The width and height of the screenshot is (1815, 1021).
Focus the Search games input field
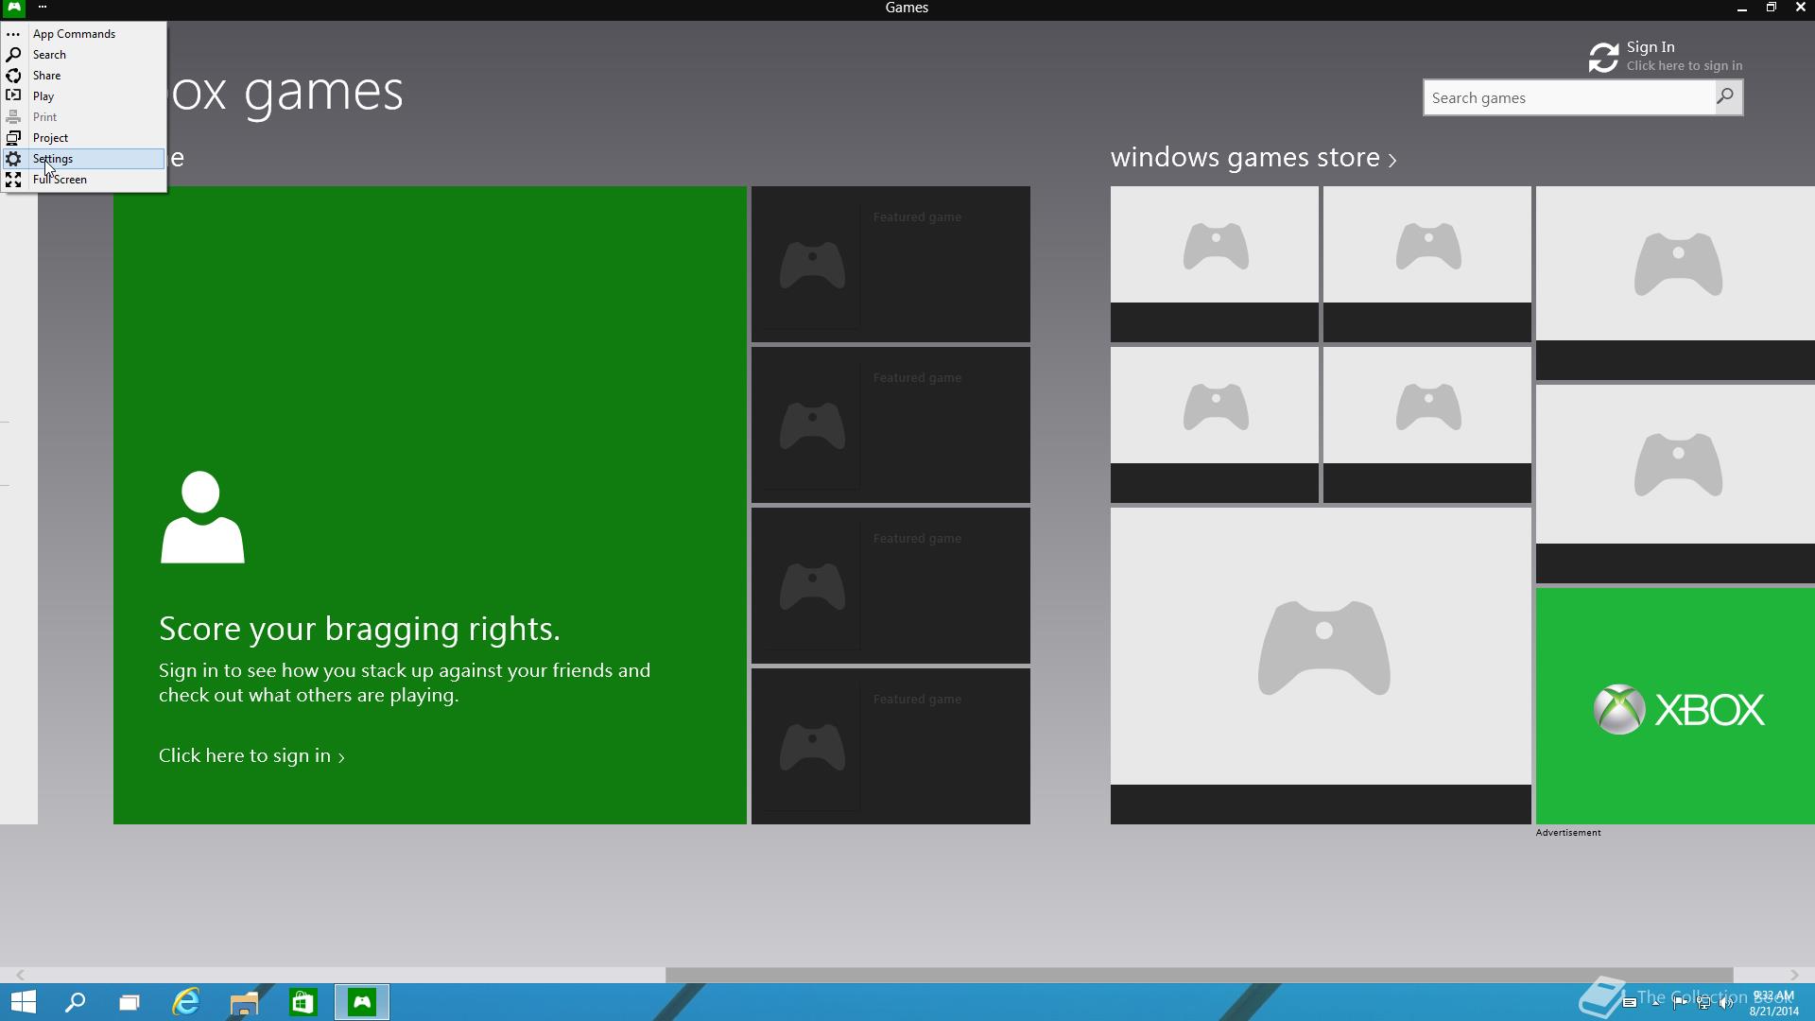(1569, 97)
